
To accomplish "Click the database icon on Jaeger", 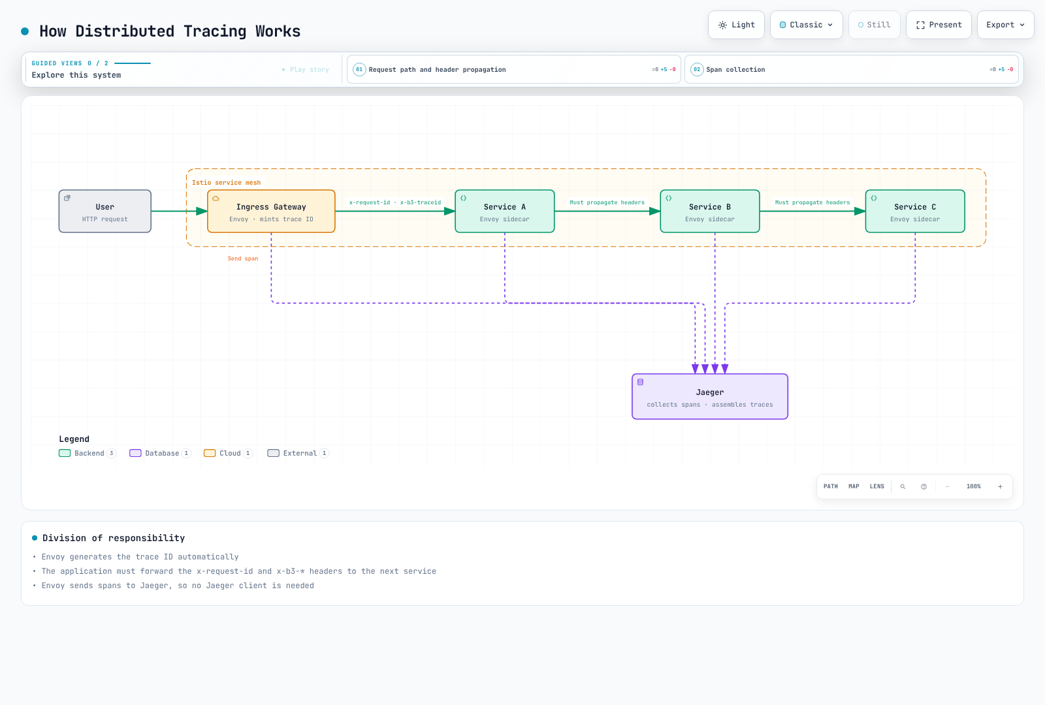I will point(640,383).
